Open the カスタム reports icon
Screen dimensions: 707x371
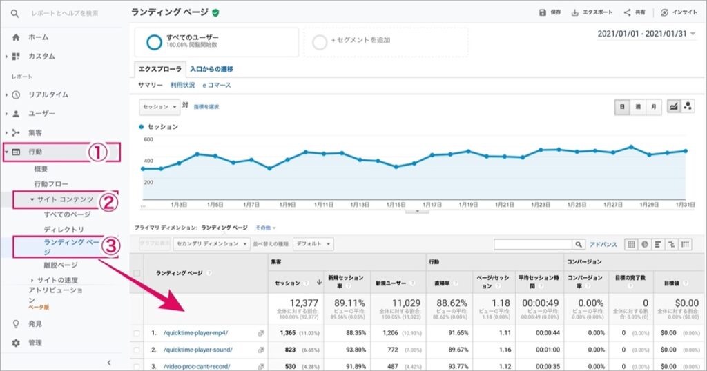17,57
